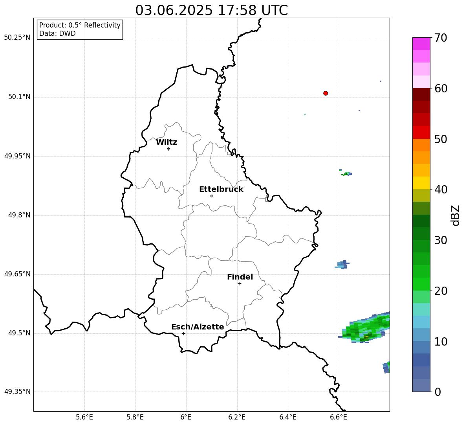Click the red station marker dot
This screenshot has width=465, height=425.
326,93
